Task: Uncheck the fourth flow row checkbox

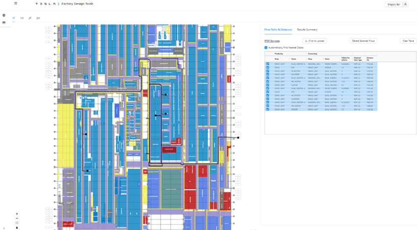Action: [x=268, y=74]
